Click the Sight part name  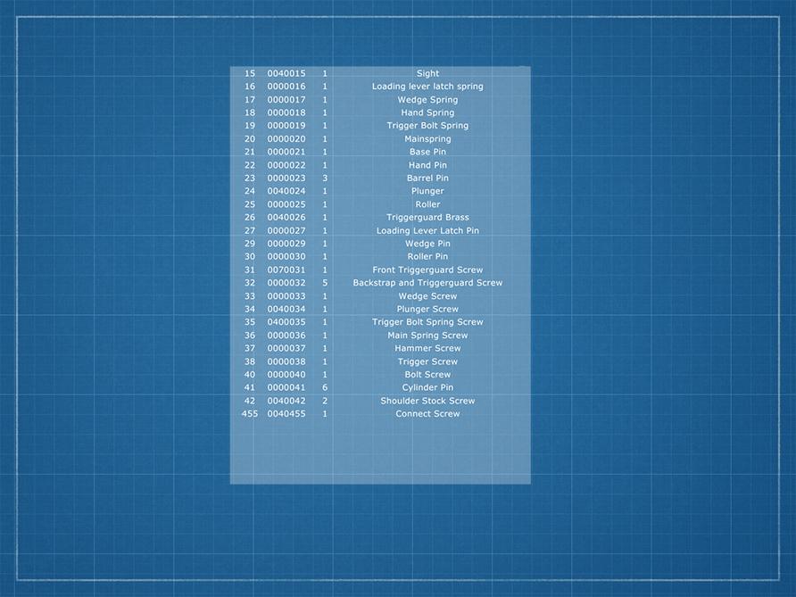pos(427,73)
